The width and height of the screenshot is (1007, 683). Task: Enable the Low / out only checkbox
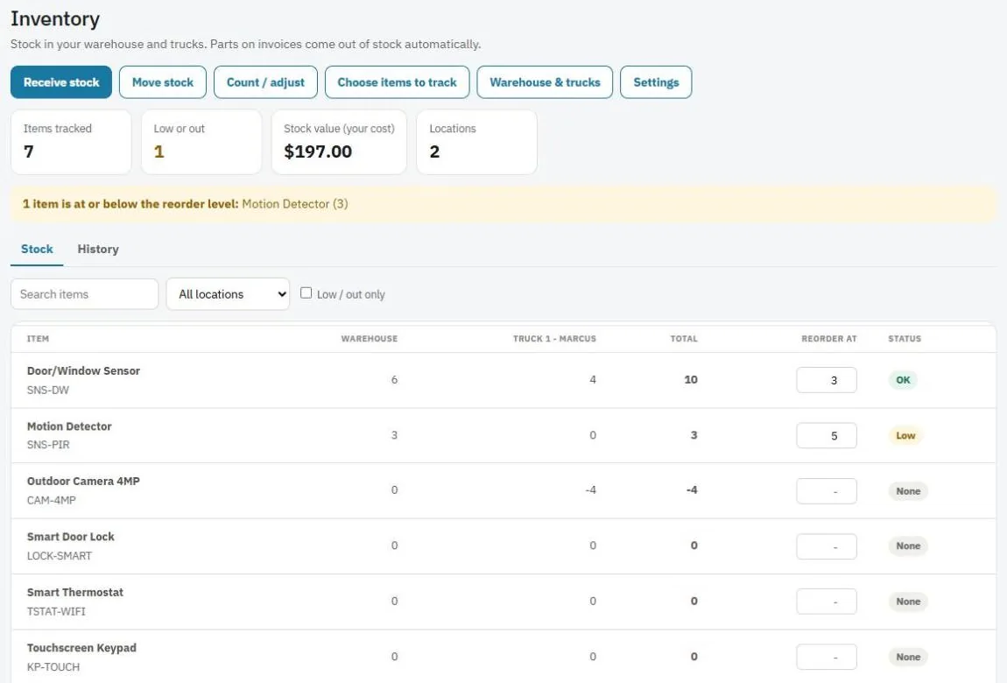coord(306,292)
